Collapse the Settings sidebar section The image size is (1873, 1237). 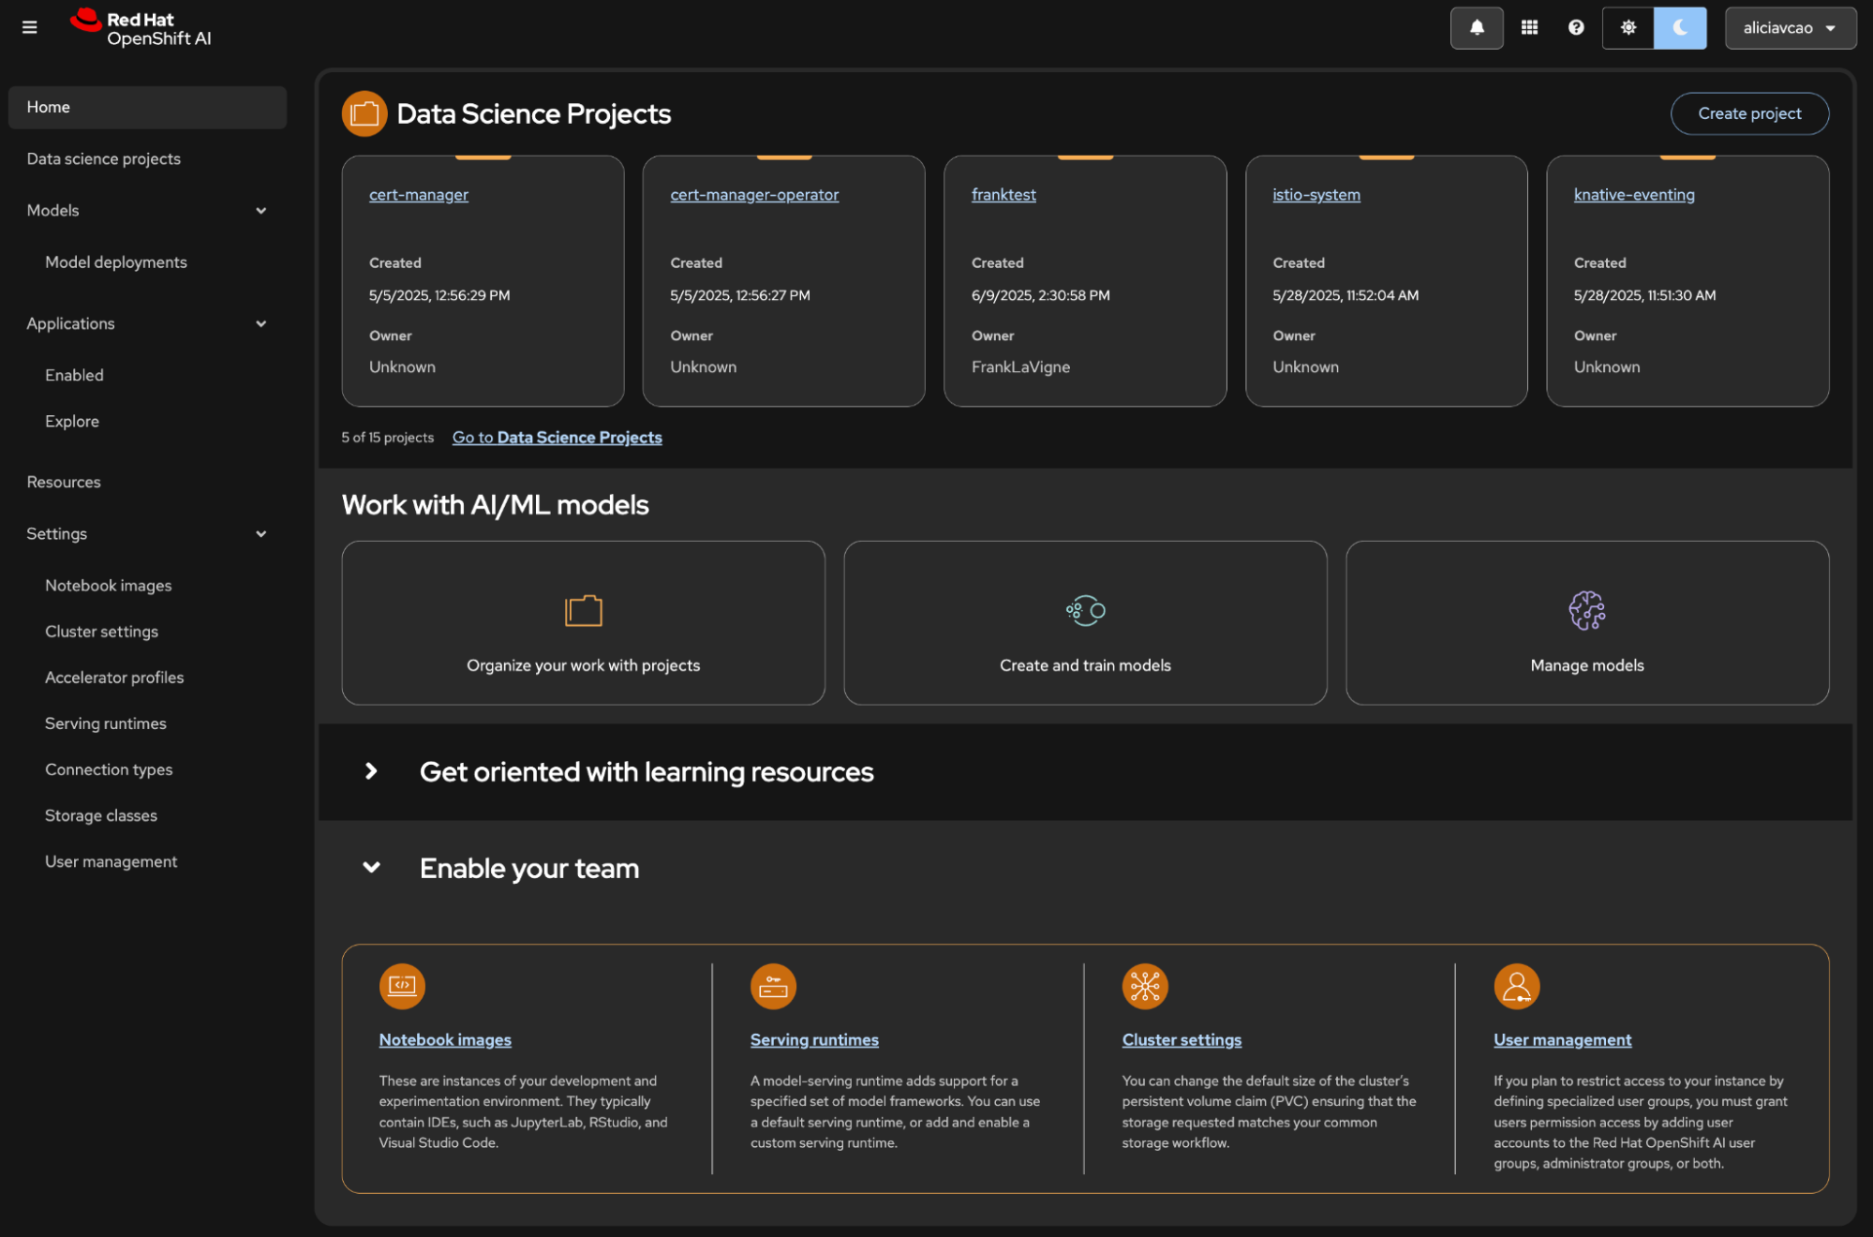click(261, 533)
